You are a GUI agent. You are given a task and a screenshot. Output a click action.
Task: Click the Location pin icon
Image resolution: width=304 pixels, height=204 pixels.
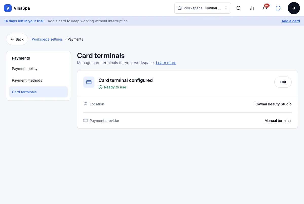pyautogui.click(x=85, y=104)
